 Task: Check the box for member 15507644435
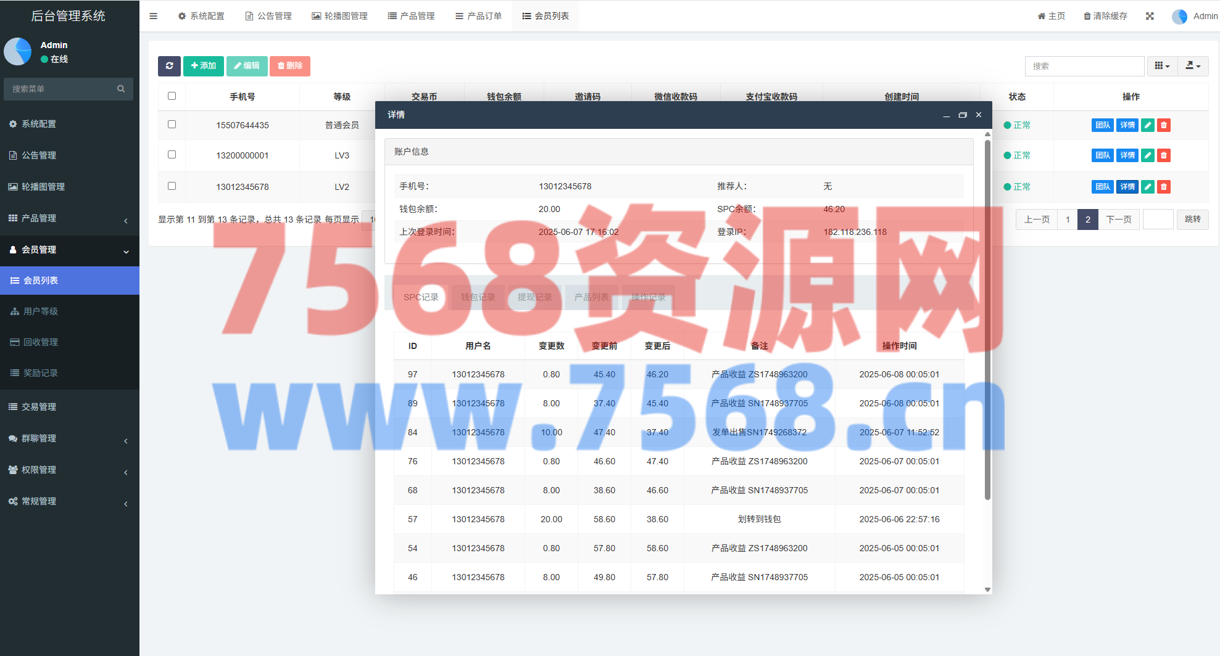(172, 125)
